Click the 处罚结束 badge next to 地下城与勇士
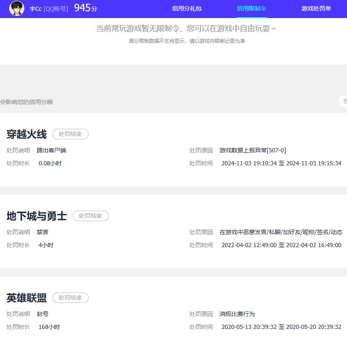Image resolution: width=347 pixels, height=347 pixels. (90, 216)
